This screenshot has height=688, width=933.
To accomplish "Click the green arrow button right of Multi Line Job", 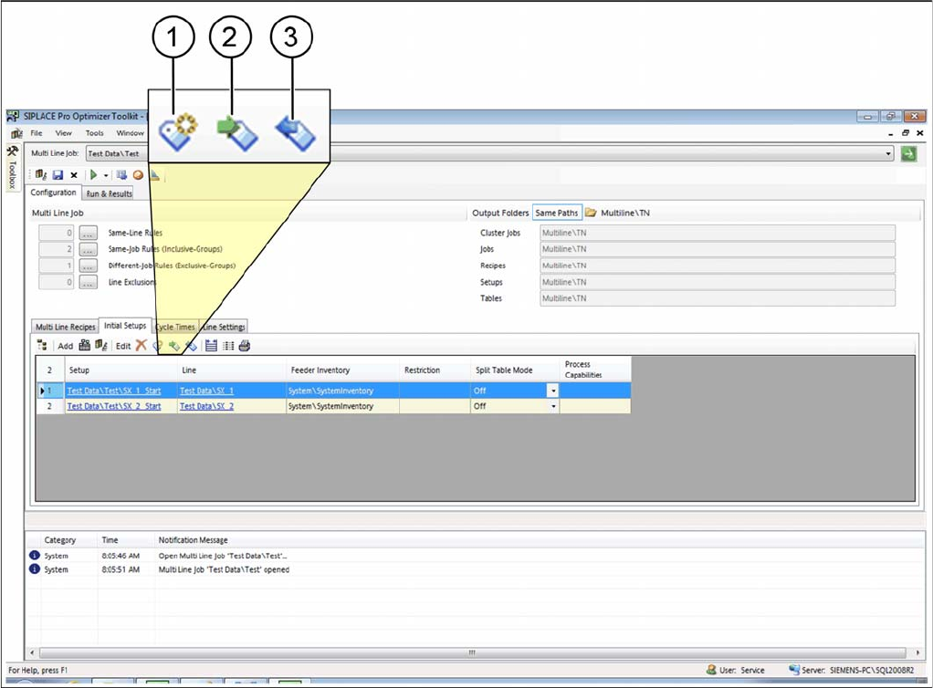I will tap(908, 154).
